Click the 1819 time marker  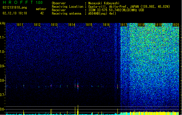pos(158,25)
